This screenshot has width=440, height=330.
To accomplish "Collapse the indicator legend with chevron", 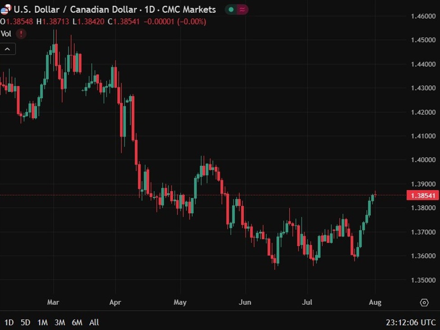I will [8, 49].
